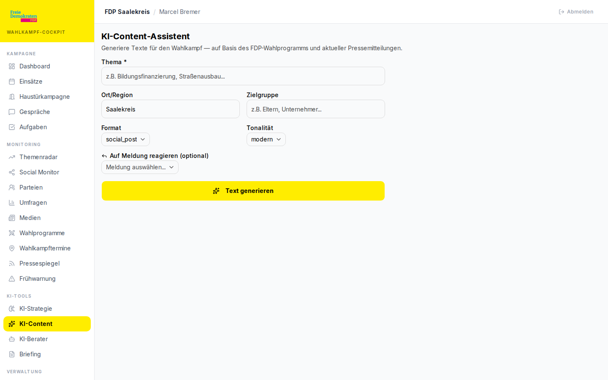Click the KI-Strategie icon
The width and height of the screenshot is (608, 380).
coord(12,309)
